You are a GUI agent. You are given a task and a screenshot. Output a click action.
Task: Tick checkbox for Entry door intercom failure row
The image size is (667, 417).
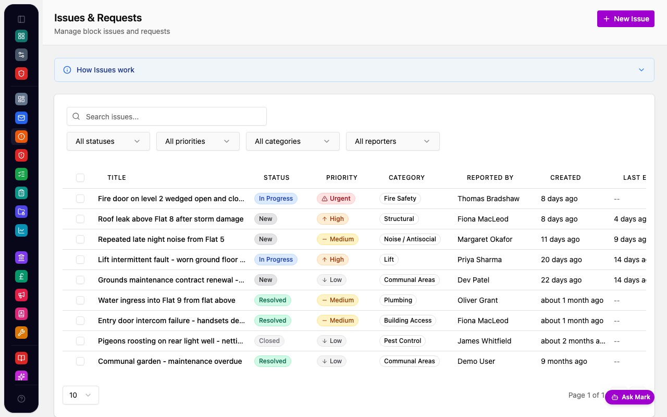[x=80, y=321]
